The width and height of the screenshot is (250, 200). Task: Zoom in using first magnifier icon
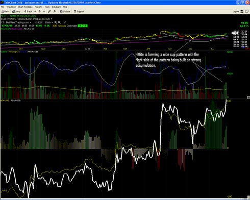[56, 22]
